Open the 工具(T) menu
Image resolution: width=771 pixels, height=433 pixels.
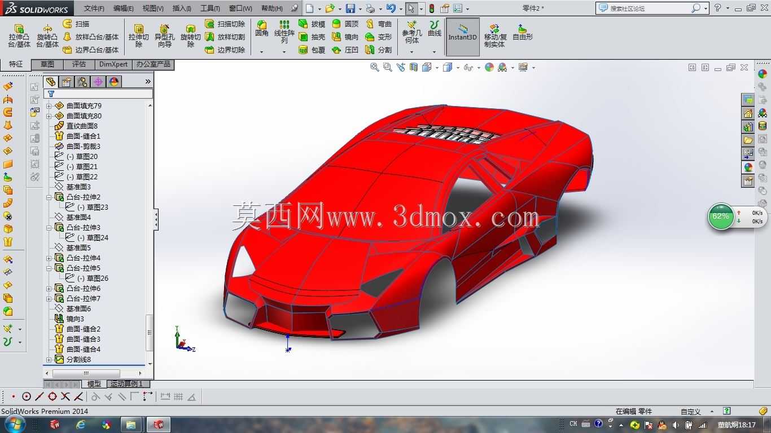click(x=210, y=8)
